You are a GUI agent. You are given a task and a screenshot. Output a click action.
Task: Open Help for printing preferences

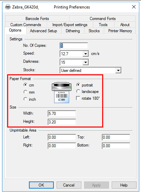tap(124, 185)
